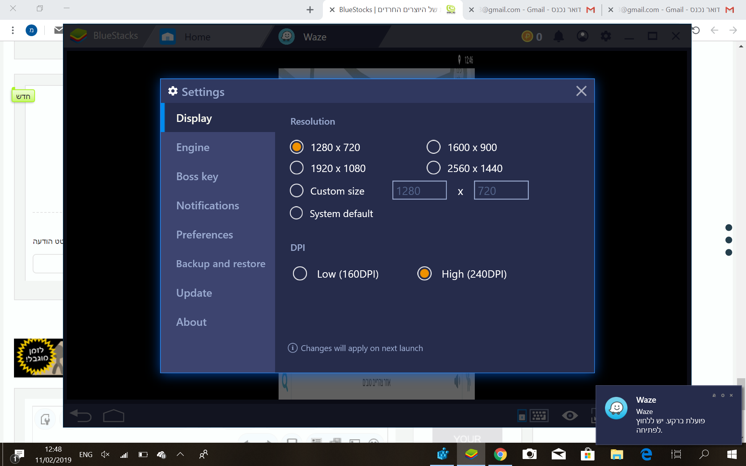Open the browser three-dot menu
Image resolution: width=746 pixels, height=466 pixels.
coord(13,30)
